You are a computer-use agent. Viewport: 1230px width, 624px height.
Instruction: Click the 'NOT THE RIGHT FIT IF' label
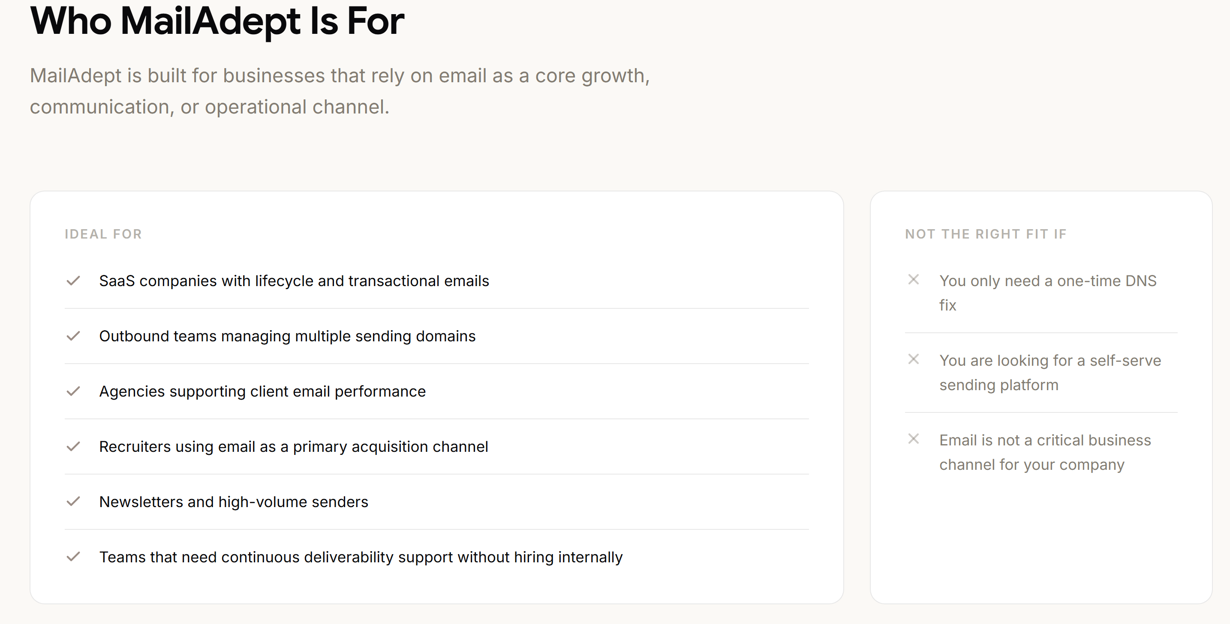(x=986, y=234)
